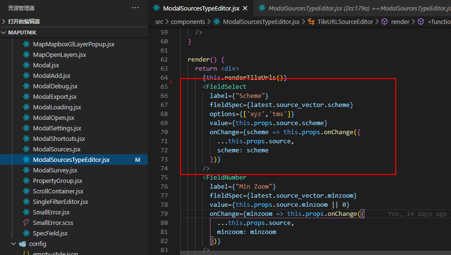
Task: Open SmallError.scss stylesheet file
Action: click(53, 223)
